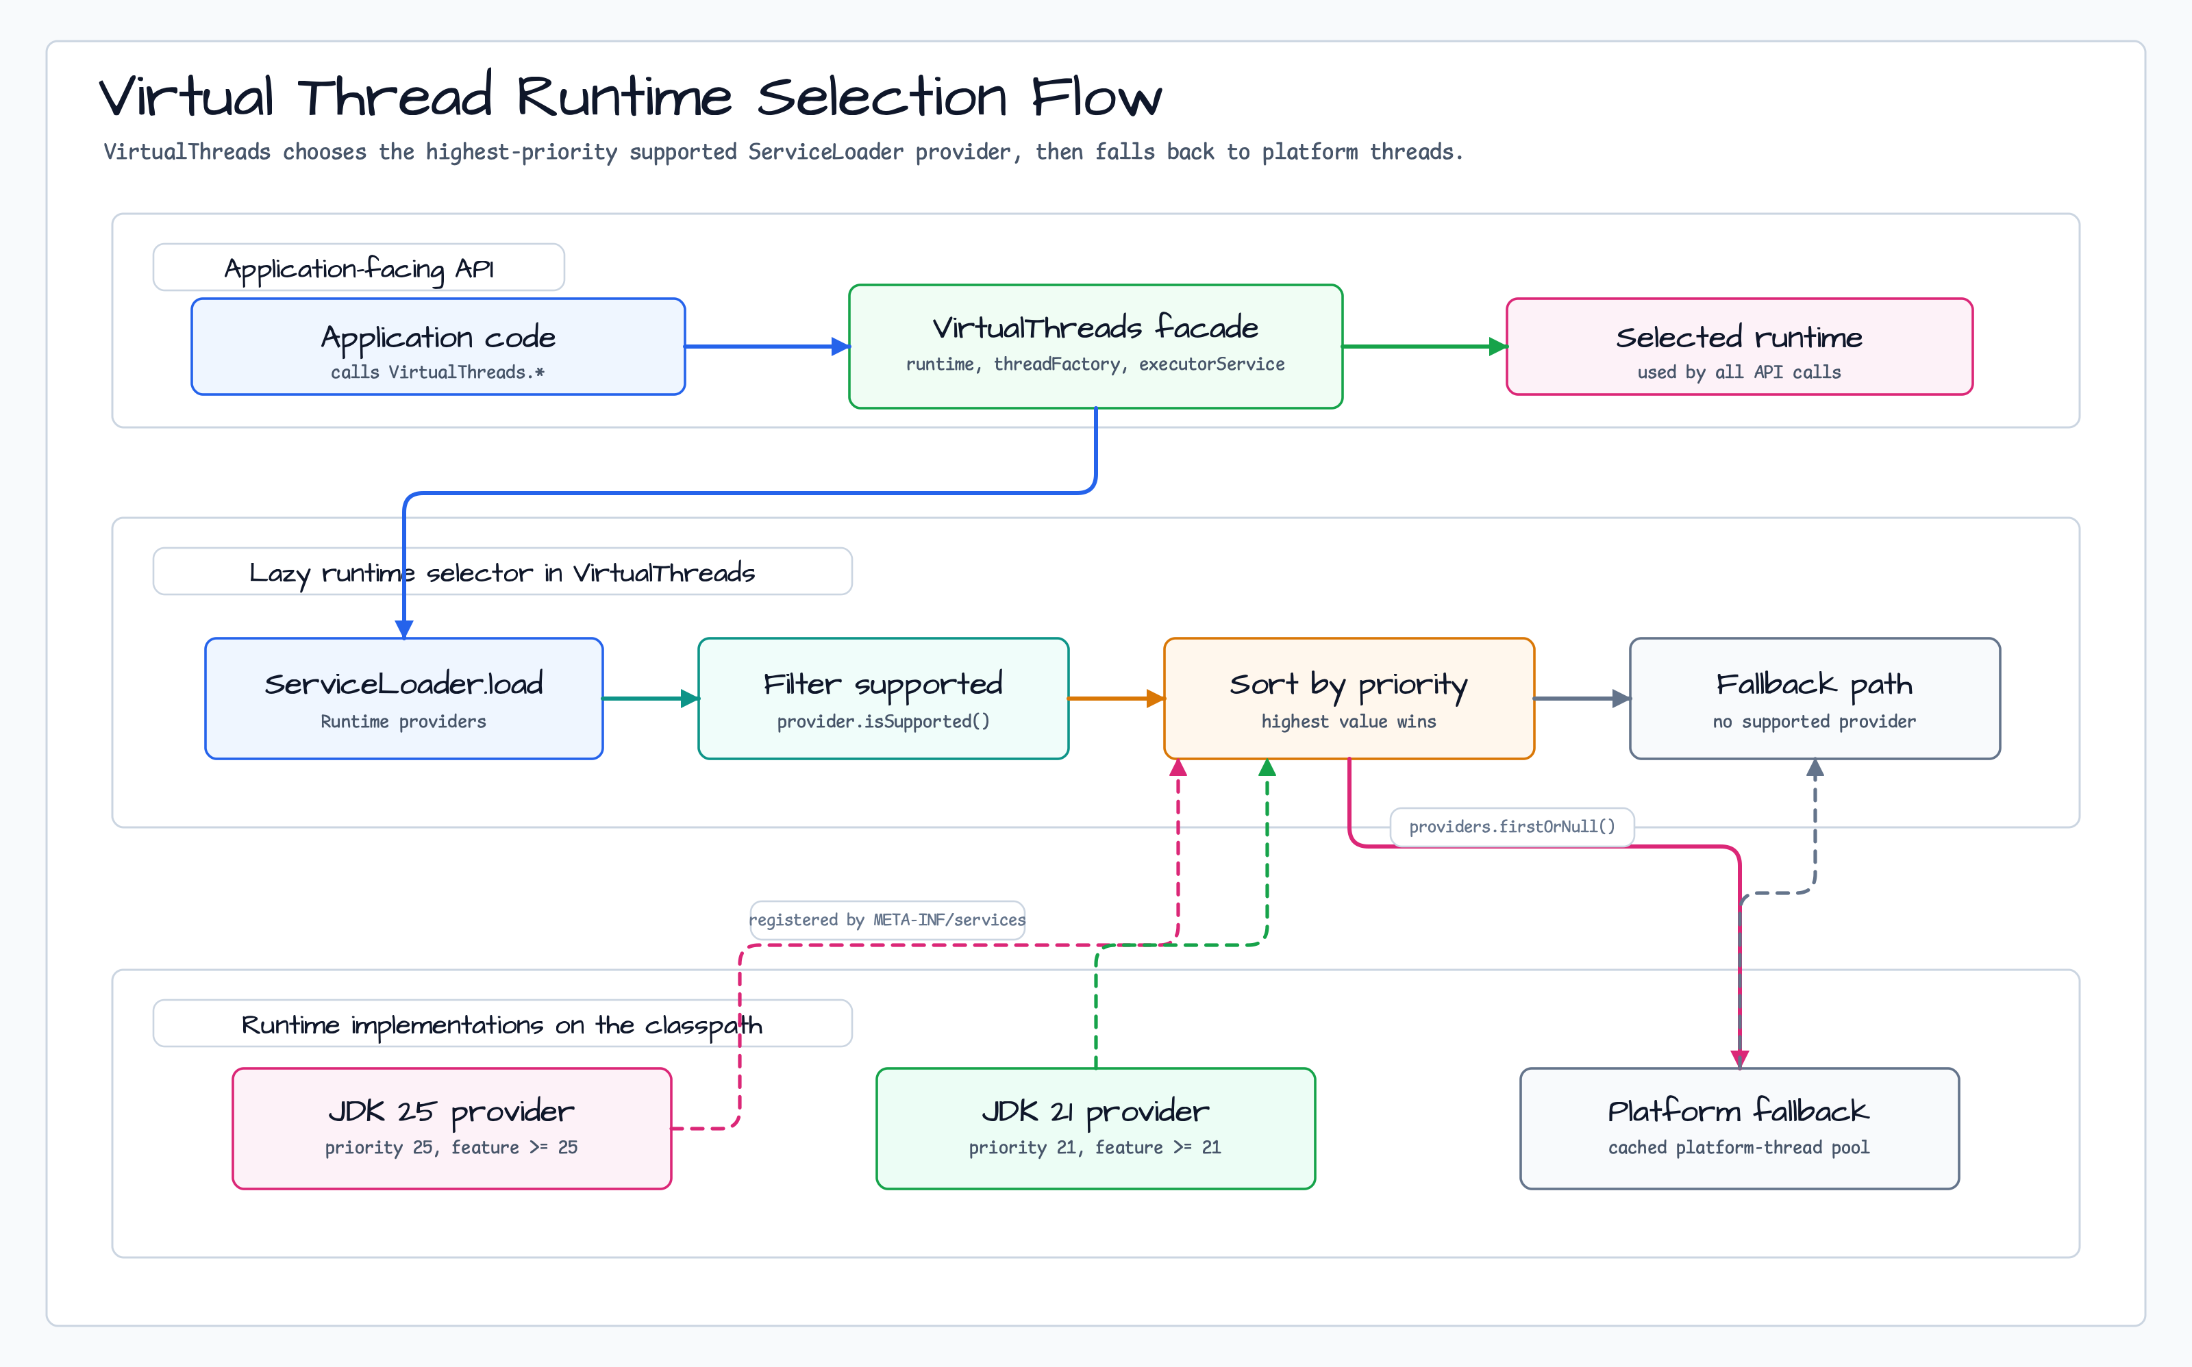Click the JDK 25 provider node
This screenshot has height=1367, width=2192.
pos(452,1128)
